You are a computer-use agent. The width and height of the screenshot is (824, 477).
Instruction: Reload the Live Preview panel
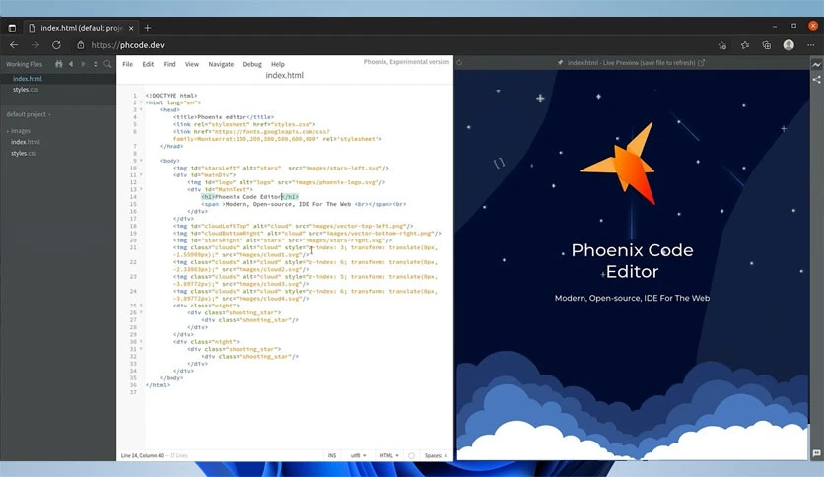pyautogui.click(x=459, y=62)
